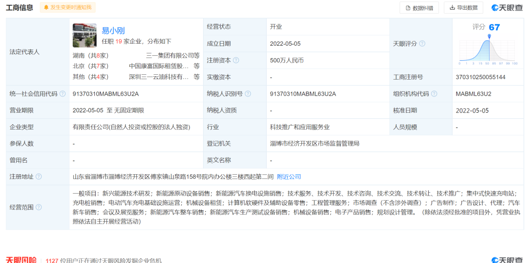Click help icon next to 天眼评分

coord(422,44)
